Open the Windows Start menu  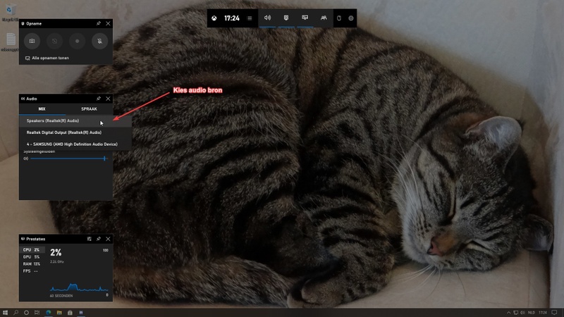pos(5,313)
